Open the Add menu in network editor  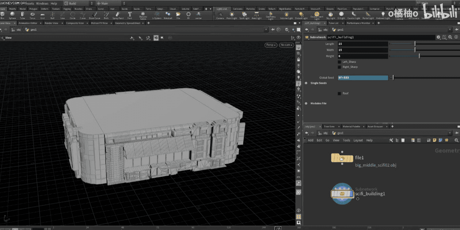pyautogui.click(x=311, y=140)
